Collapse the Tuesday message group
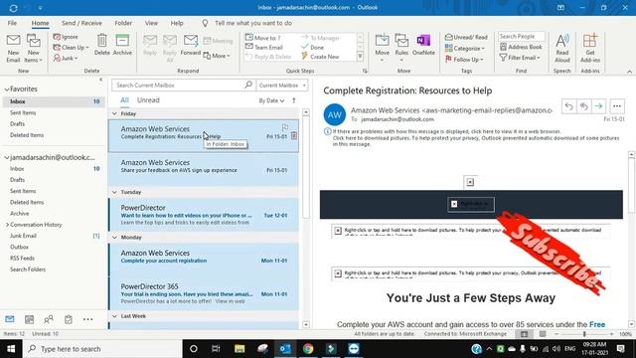 pyautogui.click(x=115, y=192)
